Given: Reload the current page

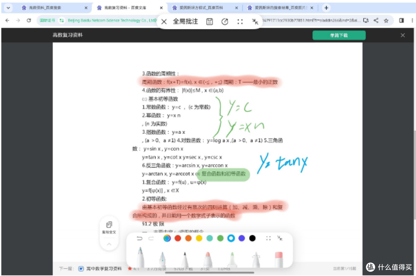Looking at the screenshot, I should [x=29, y=20].
